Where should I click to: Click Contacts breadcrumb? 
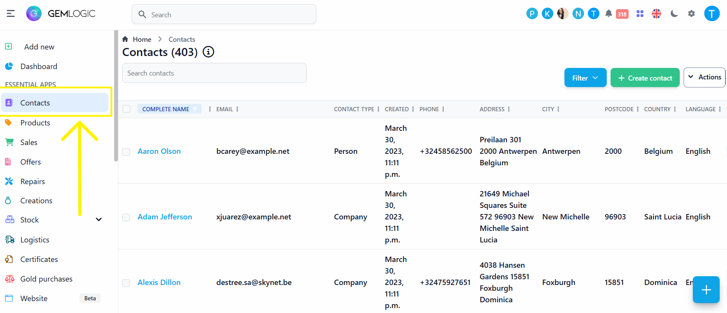coord(182,40)
